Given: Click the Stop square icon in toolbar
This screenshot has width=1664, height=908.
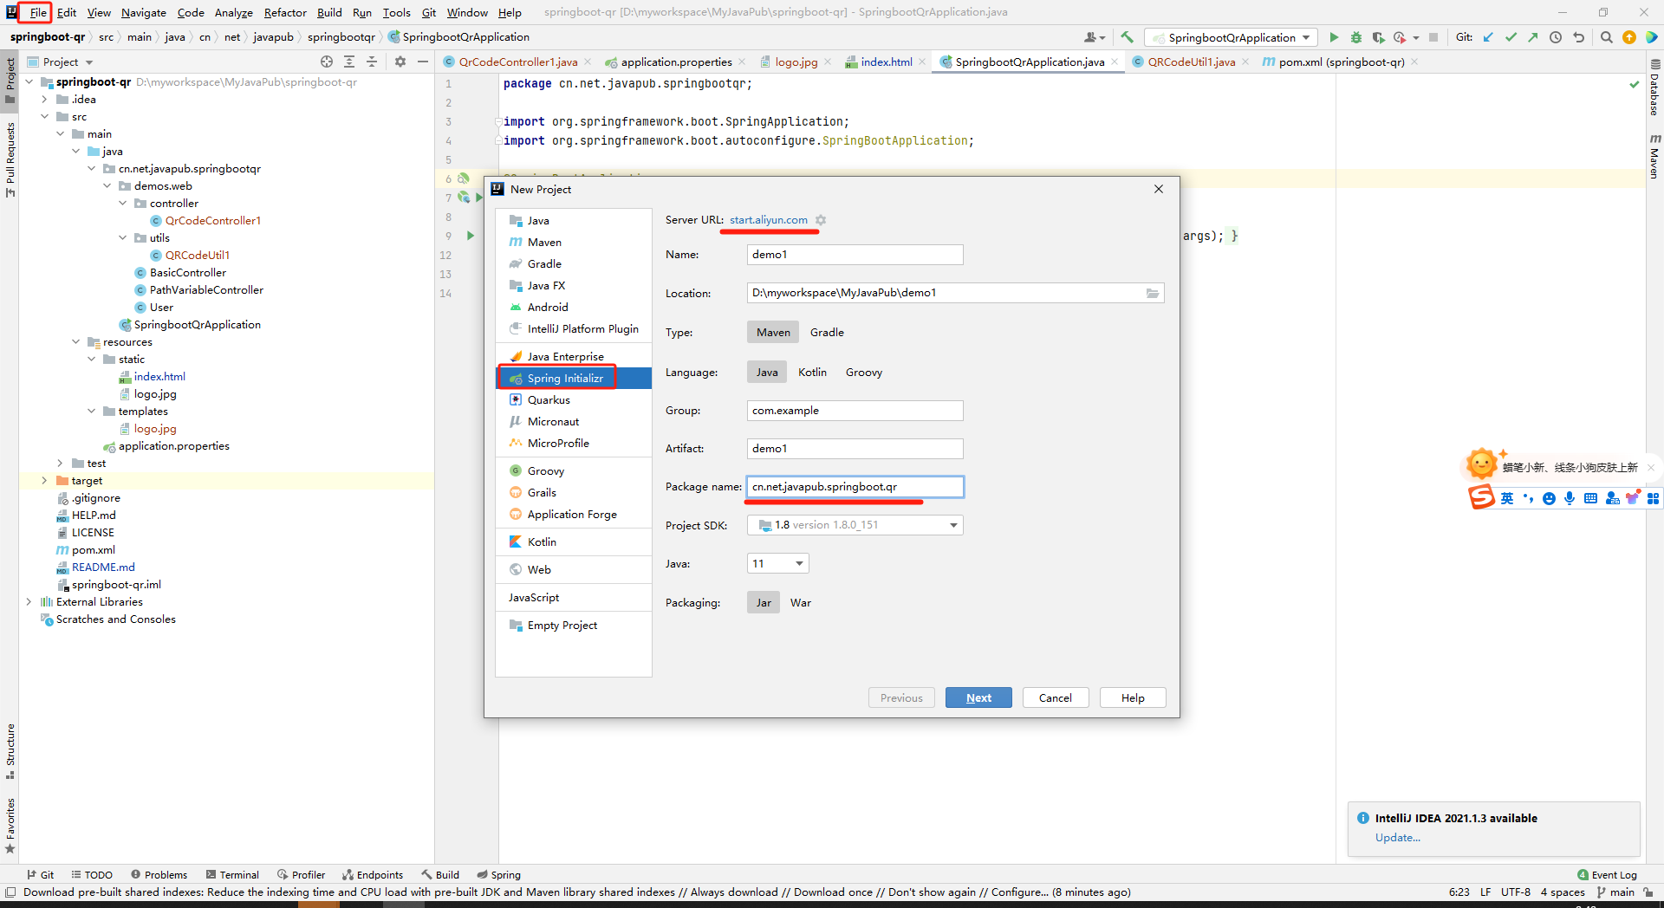Looking at the screenshot, I should [x=1433, y=37].
